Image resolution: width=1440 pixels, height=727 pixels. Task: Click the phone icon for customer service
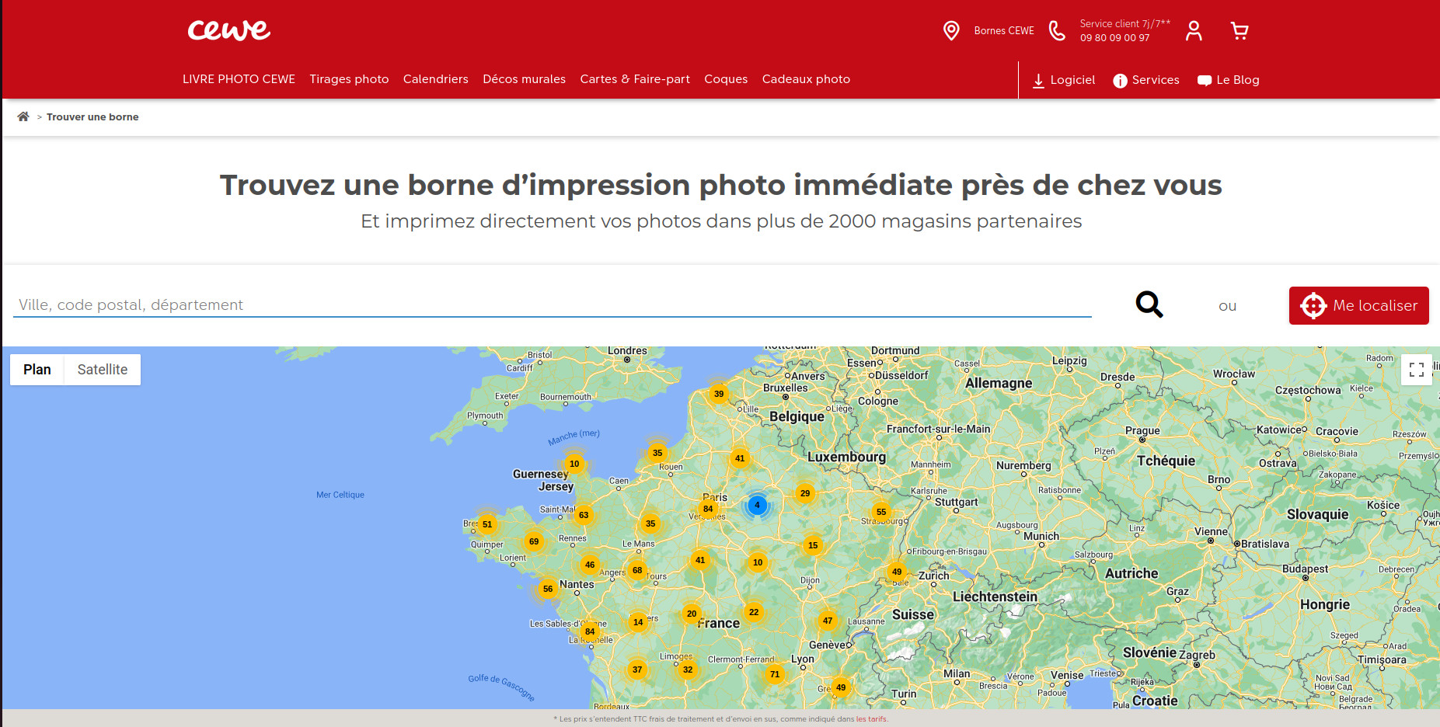click(x=1057, y=31)
